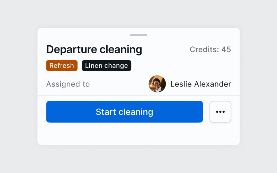This screenshot has height=173, width=277.
Task: Click the number 45 in the credits
Action: (x=226, y=49)
